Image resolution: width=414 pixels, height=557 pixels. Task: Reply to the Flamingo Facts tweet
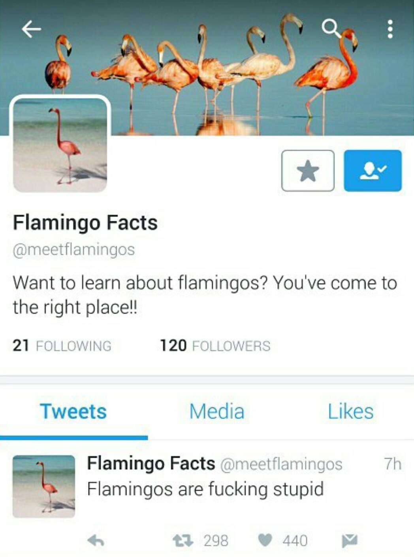[x=96, y=540]
